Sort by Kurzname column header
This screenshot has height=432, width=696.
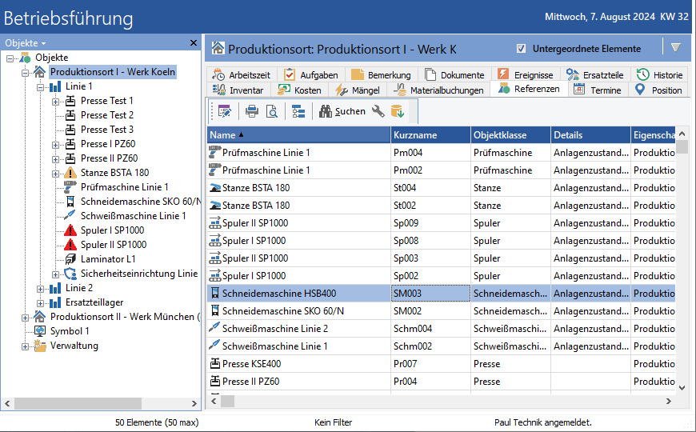click(x=430, y=135)
